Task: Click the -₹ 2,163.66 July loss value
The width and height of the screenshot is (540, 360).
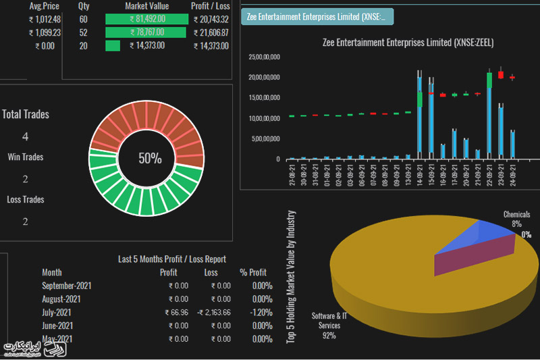Action: click(x=214, y=313)
